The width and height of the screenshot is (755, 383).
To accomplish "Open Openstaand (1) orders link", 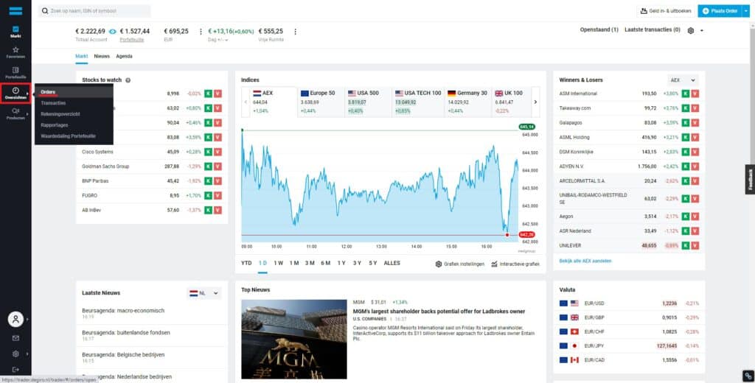I will coord(599,30).
